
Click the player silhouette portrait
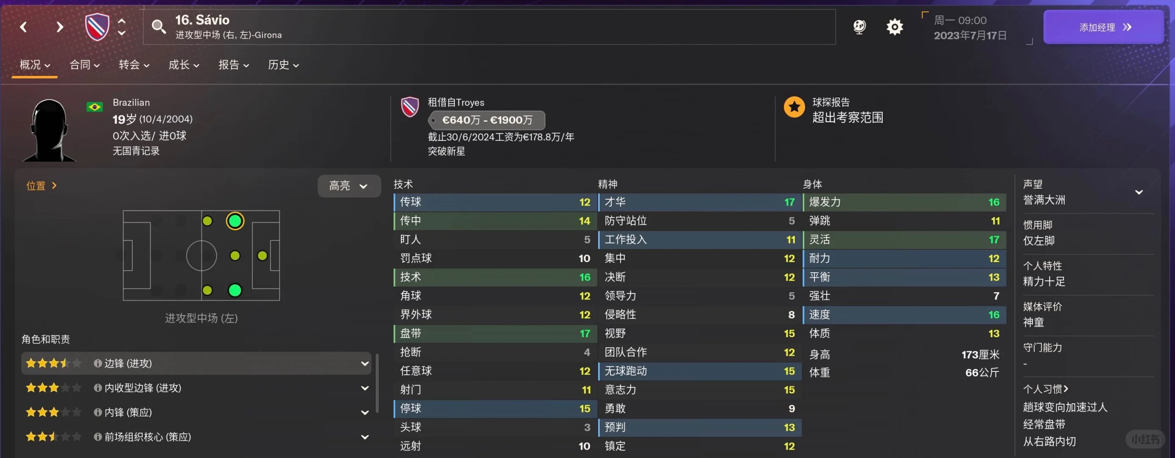(x=49, y=130)
